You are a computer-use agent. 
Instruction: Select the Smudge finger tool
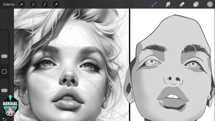click(168, 4)
